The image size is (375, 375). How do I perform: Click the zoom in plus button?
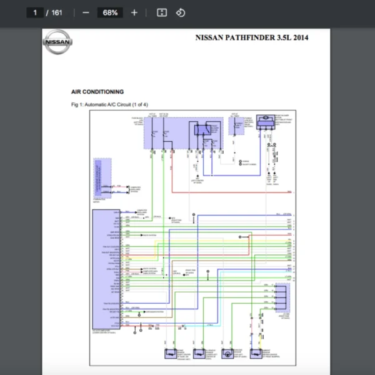[x=134, y=12]
